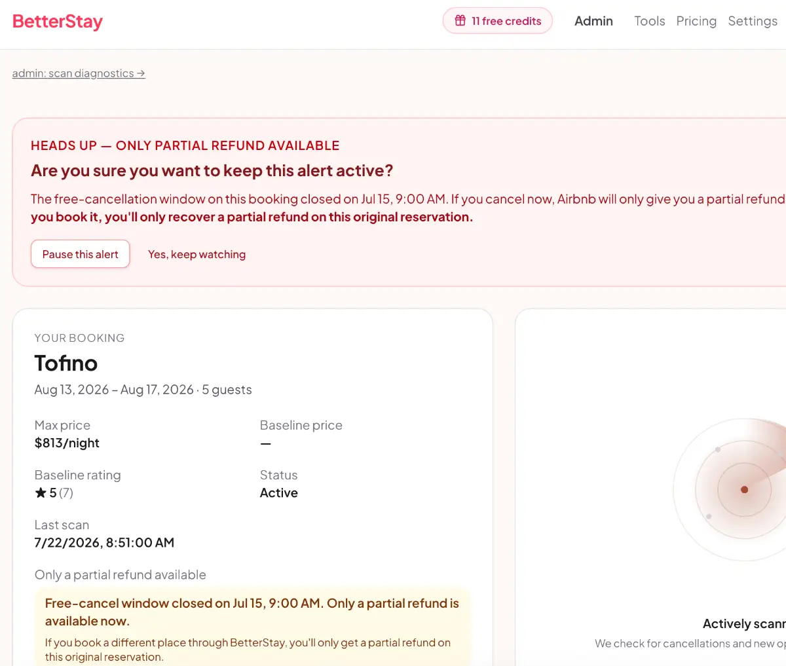The height and width of the screenshot is (666, 786).
Task: Click the booking dates Aug 13, 2026 – Aug 17, 2026
Action: (114, 390)
